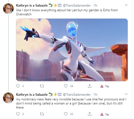Expand the first tweet's chevron options menu
134x119 pixels.
[126, 5]
